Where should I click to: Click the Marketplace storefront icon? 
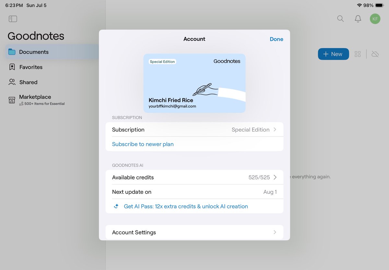pos(12,100)
